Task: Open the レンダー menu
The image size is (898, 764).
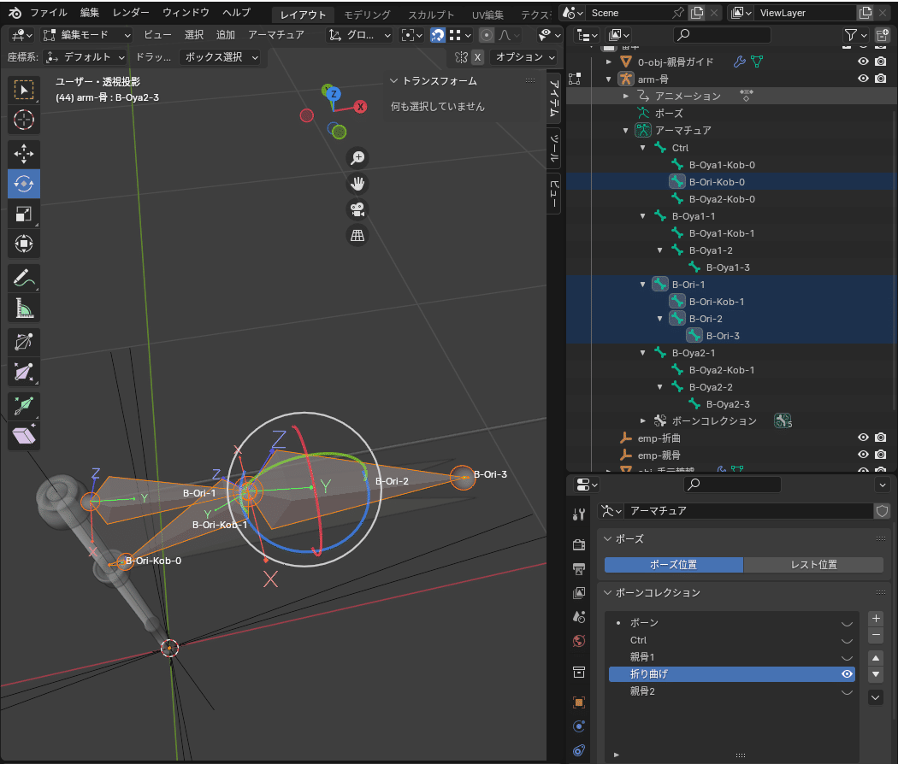Action: click(x=131, y=13)
